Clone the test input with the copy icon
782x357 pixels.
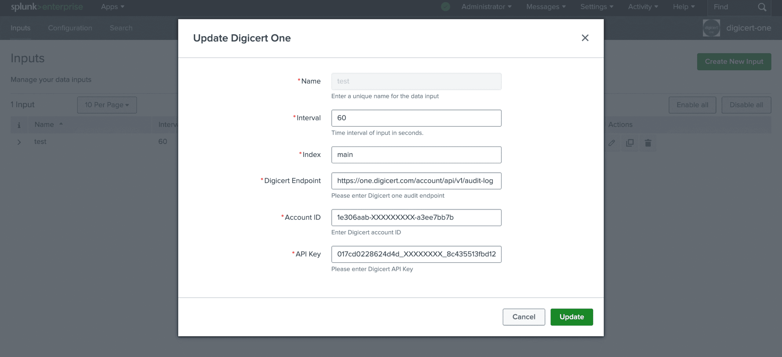coord(630,143)
